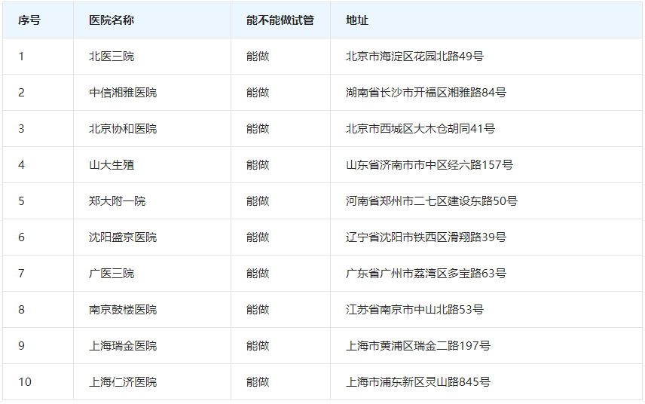
Task: Select the 南京鼓楼医院 cell
Action: tap(123, 310)
